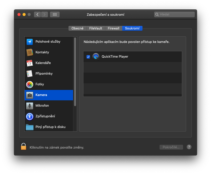This screenshot has height=174, width=211.
Task: Switch to the Firewall tab
Action: (x=113, y=28)
